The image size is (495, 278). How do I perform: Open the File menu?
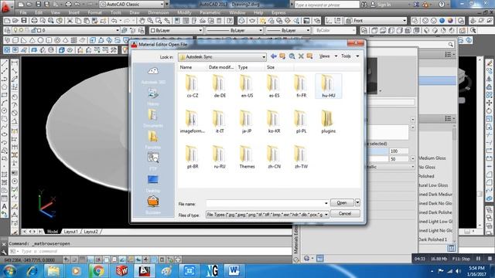click(23, 12)
